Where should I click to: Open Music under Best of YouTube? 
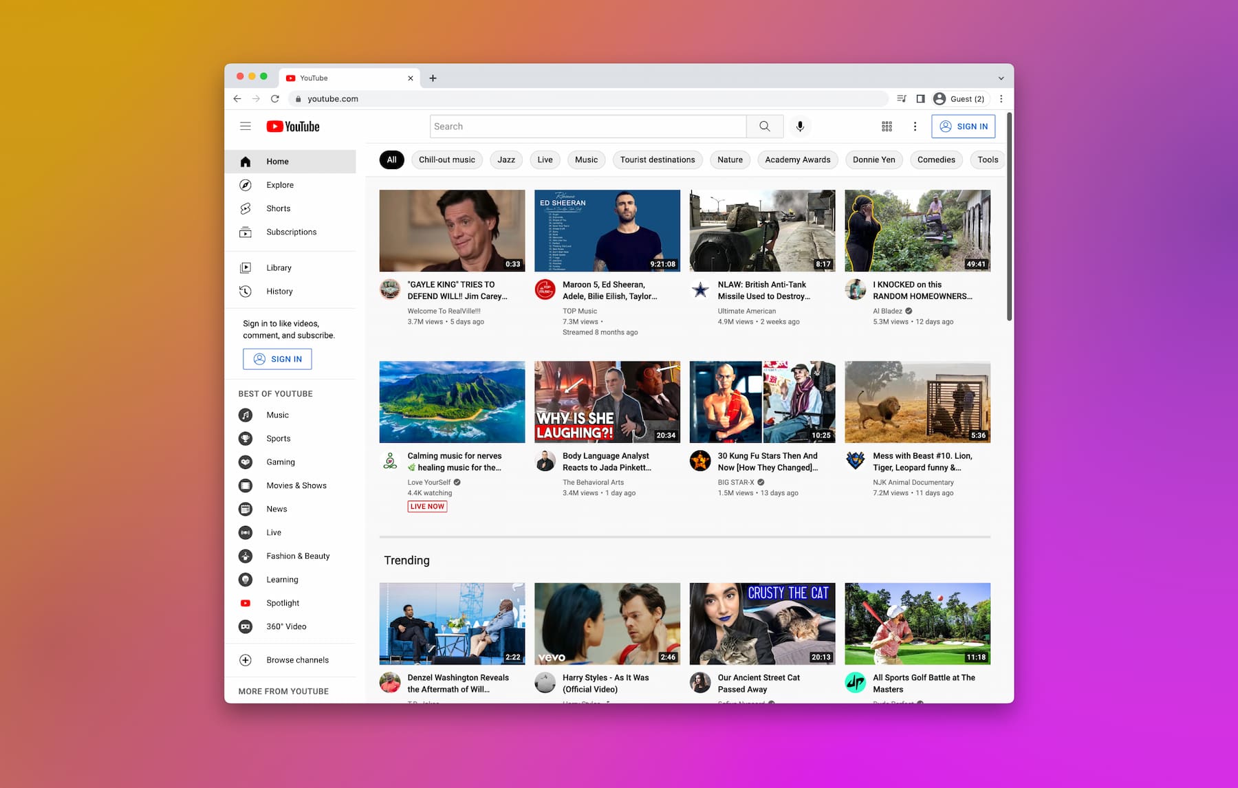290,415
